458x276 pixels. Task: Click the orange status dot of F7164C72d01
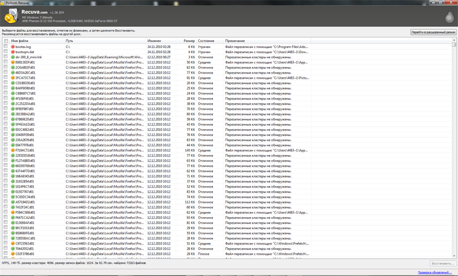coord(13,150)
